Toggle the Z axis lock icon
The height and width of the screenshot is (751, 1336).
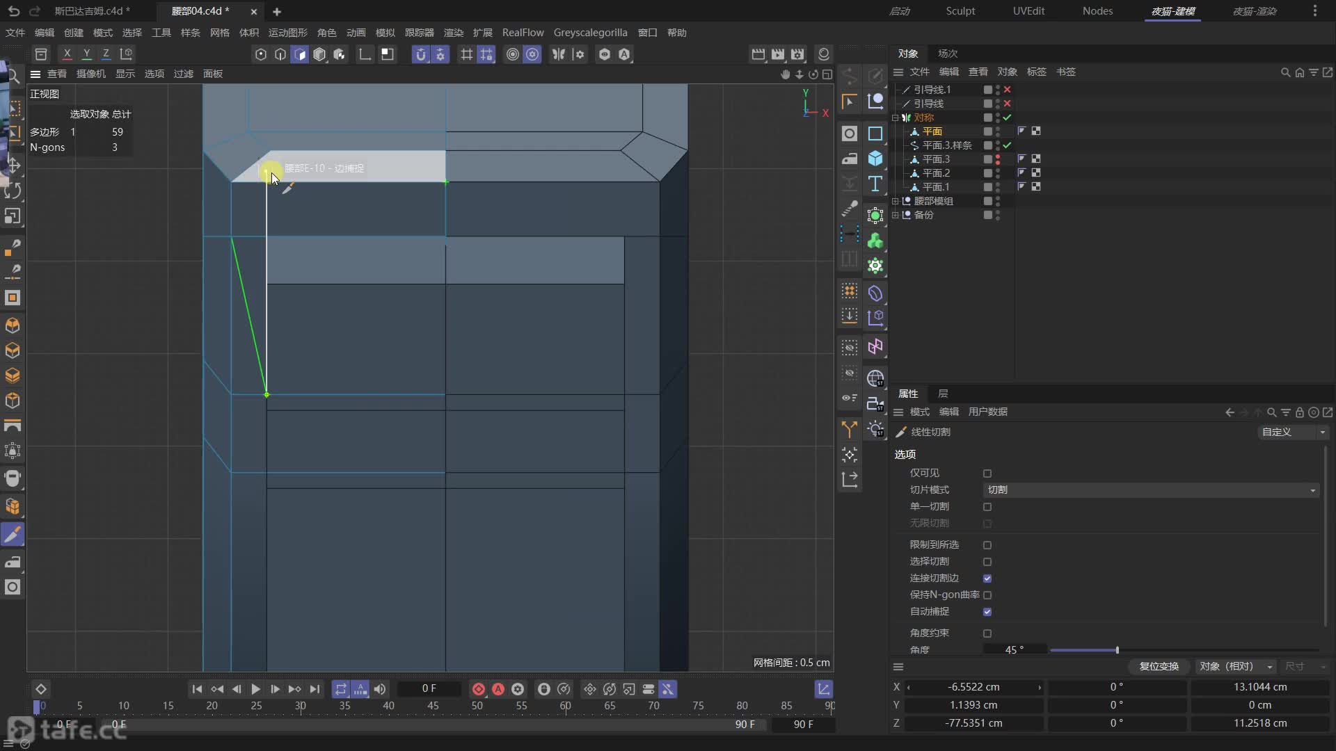click(x=106, y=54)
